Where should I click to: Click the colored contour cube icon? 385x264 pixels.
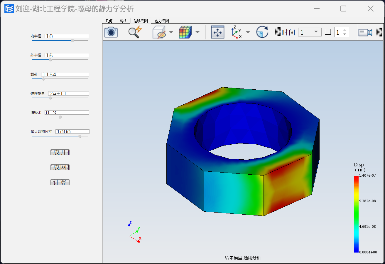pyautogui.click(x=185, y=32)
